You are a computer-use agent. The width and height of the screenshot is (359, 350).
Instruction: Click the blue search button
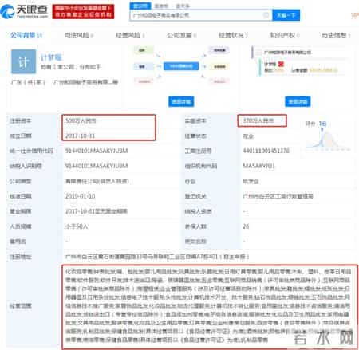pos(286,15)
